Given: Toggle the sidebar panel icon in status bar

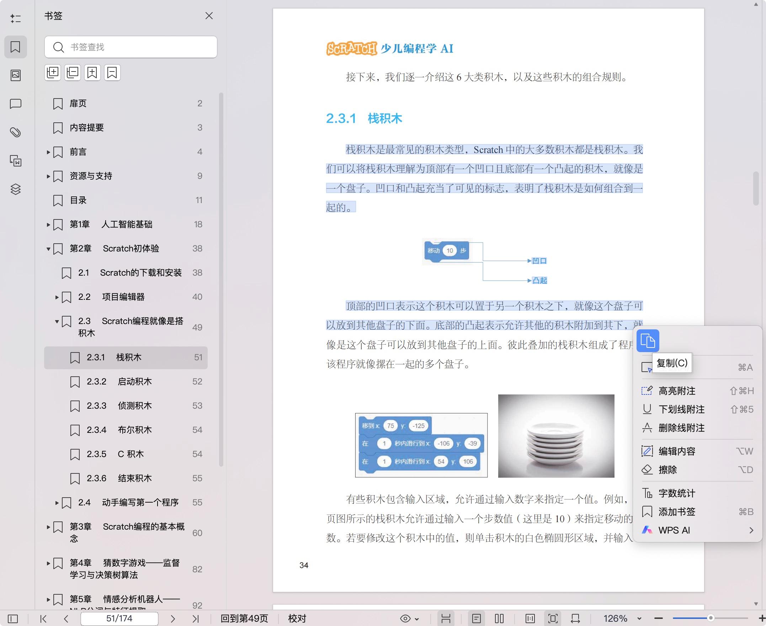Looking at the screenshot, I should tap(13, 619).
